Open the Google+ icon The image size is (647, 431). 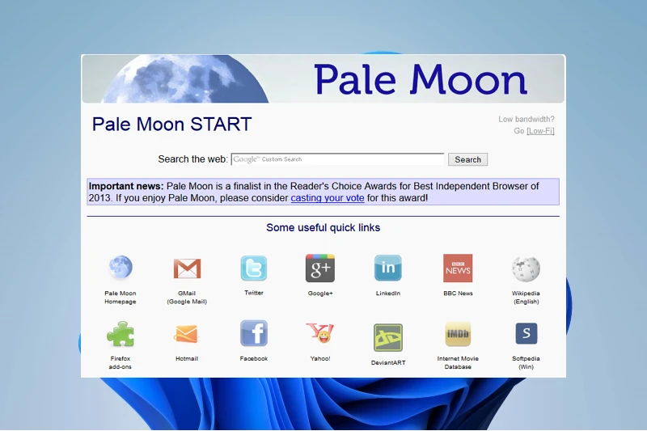(320, 268)
